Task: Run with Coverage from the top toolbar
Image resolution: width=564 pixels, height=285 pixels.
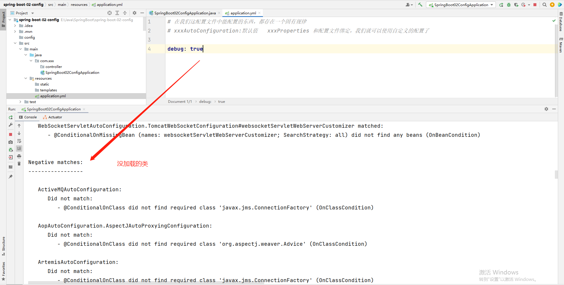Action: [x=516, y=5]
